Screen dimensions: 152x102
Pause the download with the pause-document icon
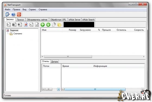[14, 25]
